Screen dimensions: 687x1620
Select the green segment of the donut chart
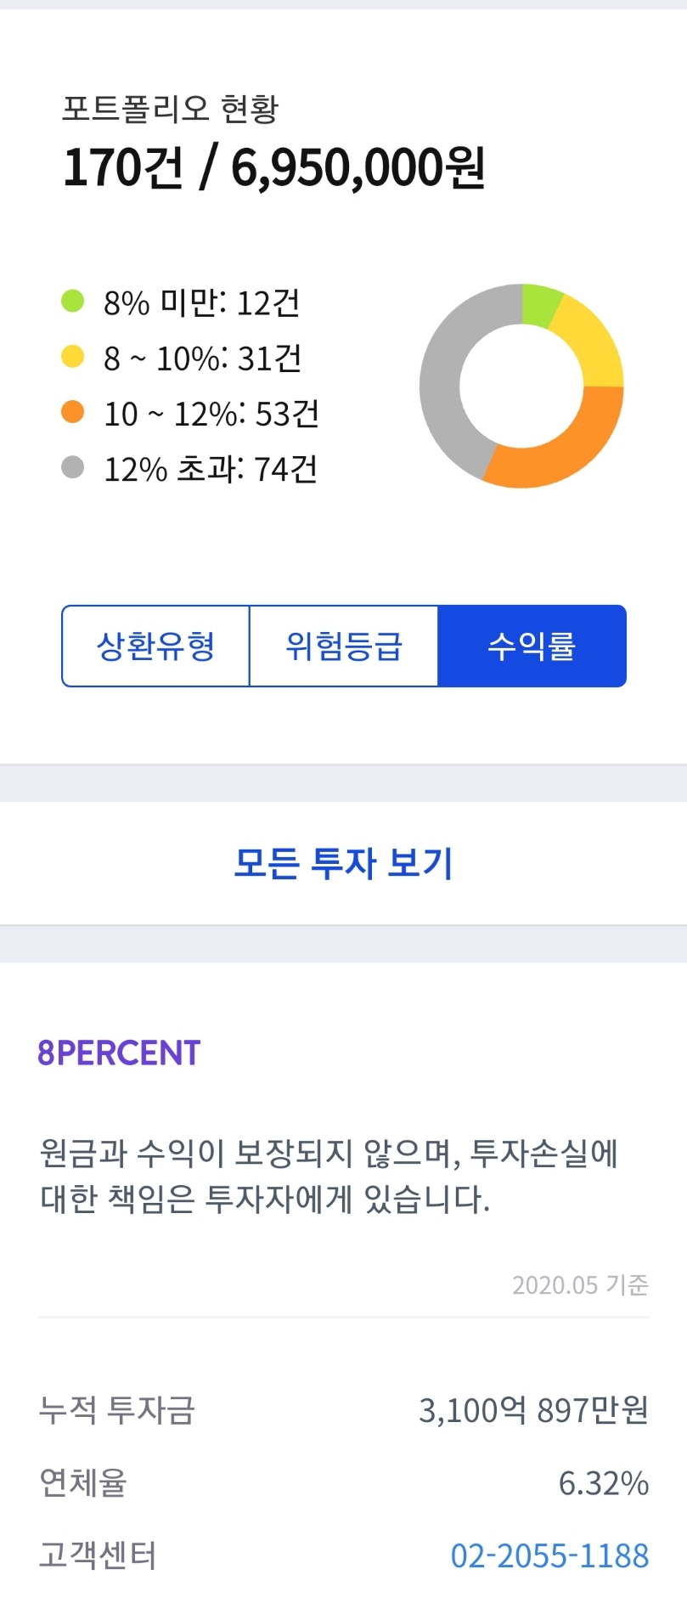(x=539, y=306)
